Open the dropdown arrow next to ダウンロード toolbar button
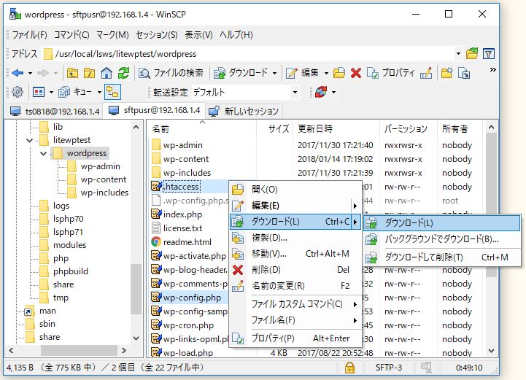 (x=275, y=73)
